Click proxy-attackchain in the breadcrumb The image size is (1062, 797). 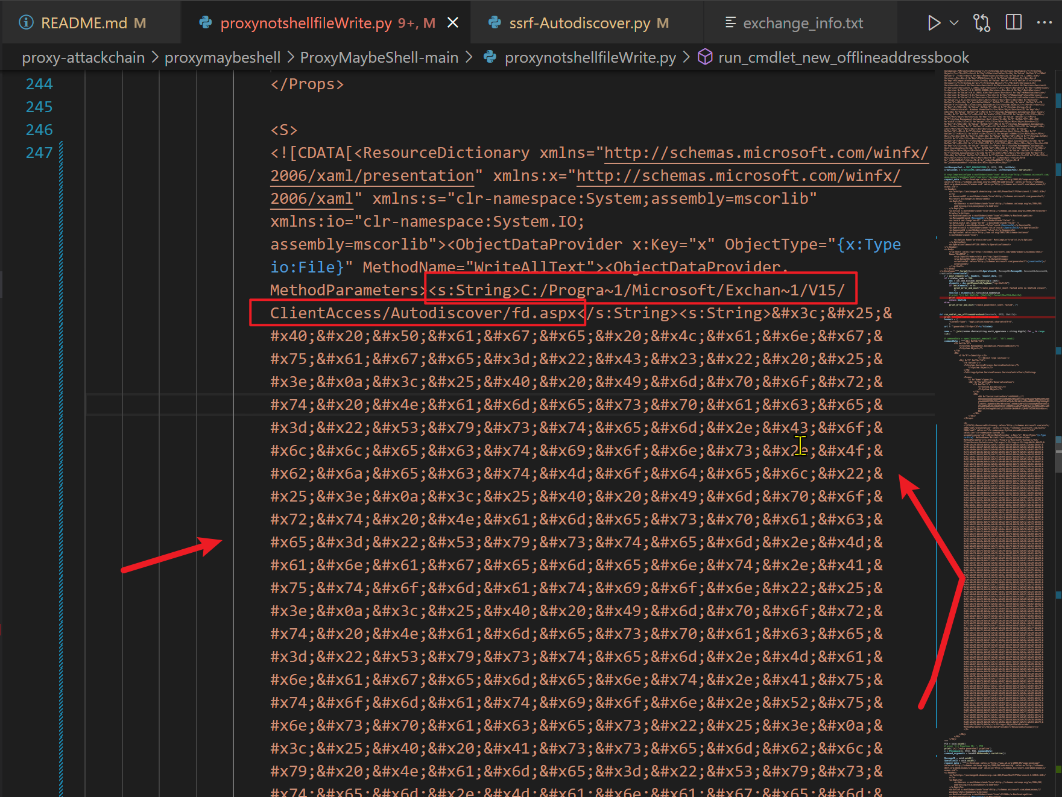point(83,57)
